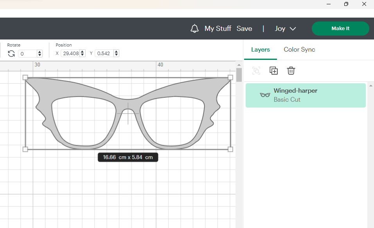Click the Rotate icon in the toolbar
The height and width of the screenshot is (228, 374).
point(11,54)
